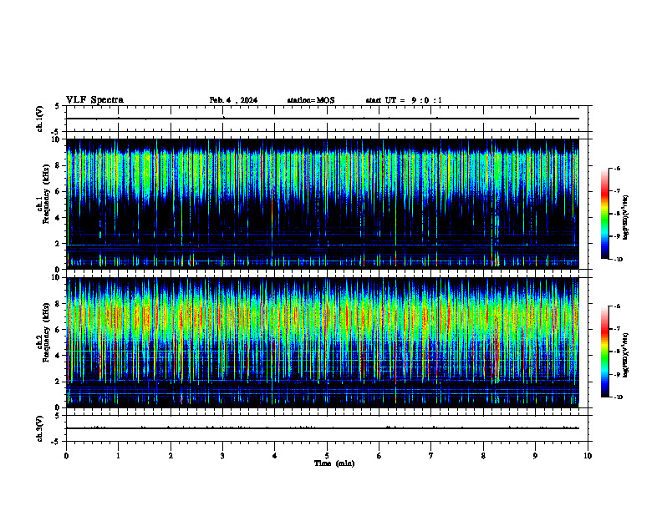Click the ch.2 "Frequency (kHz)" axis label
Viewport: 662px width, 511px height.
46,332
